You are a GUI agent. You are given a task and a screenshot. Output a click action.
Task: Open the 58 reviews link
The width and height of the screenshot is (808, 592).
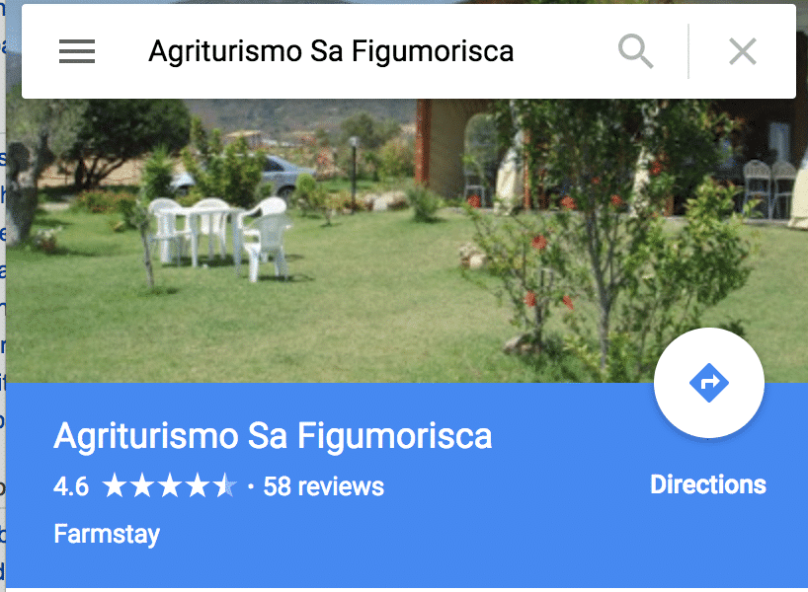pos(324,486)
